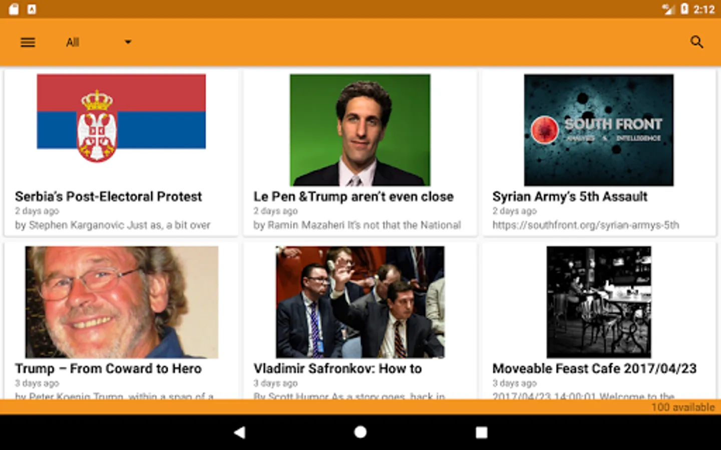Tap the Android back button
The width and height of the screenshot is (721, 450).
(x=240, y=432)
